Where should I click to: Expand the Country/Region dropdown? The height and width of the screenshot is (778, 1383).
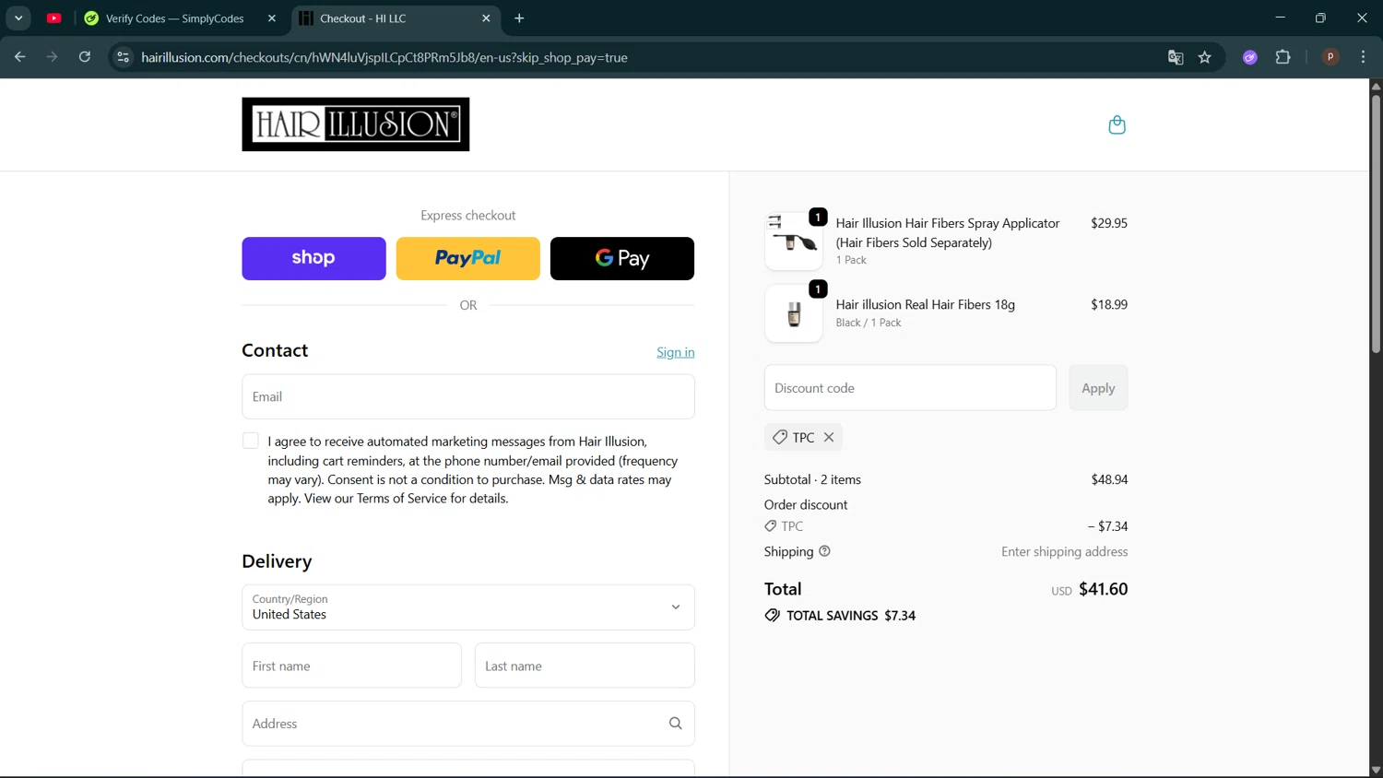468,607
